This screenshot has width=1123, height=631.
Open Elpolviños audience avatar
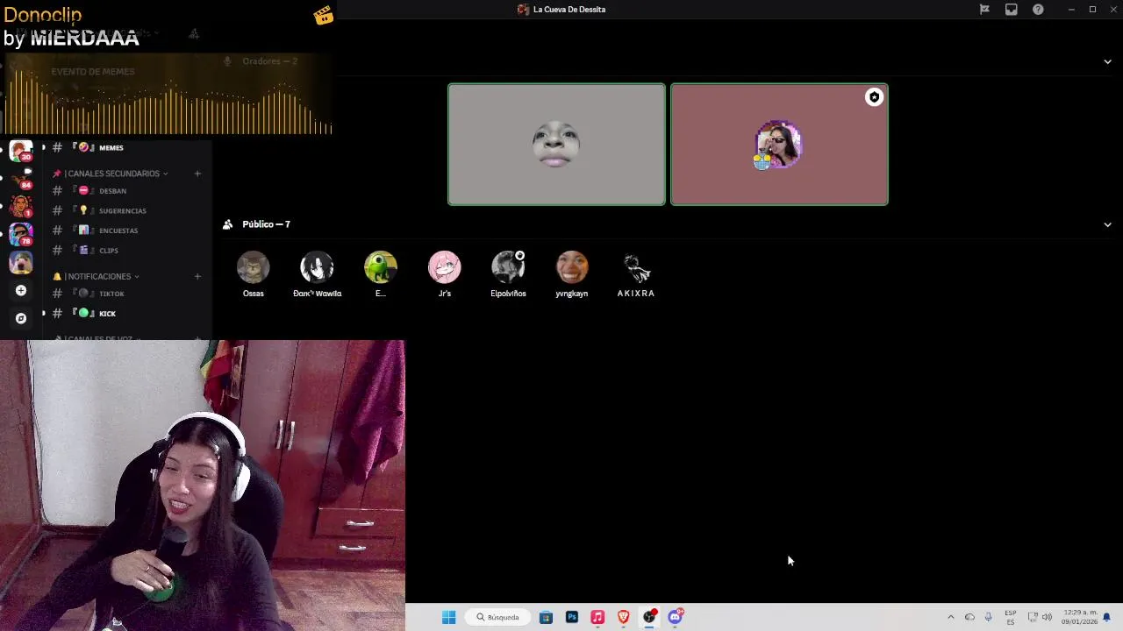click(508, 267)
